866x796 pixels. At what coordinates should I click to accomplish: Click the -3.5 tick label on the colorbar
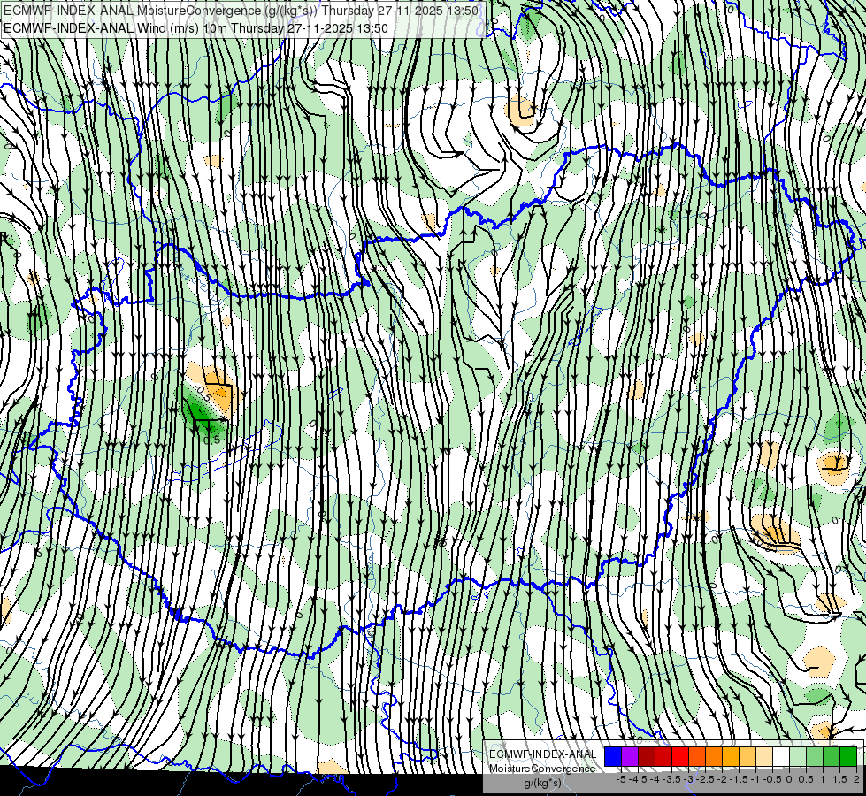click(671, 779)
